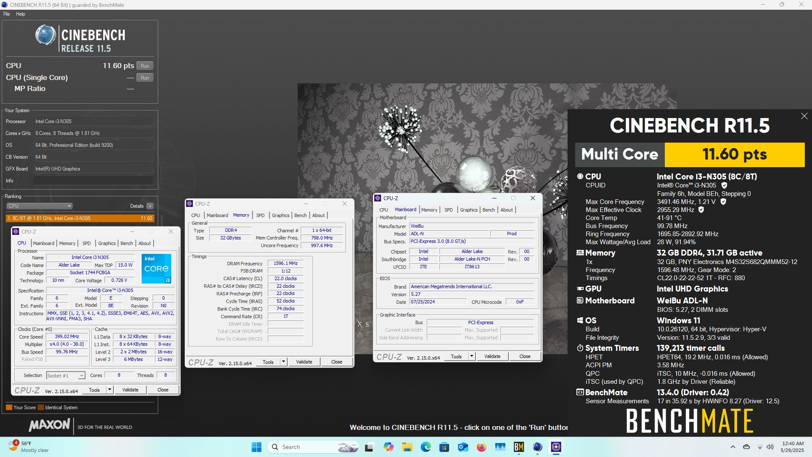Open OneDrive cloud tray icon
Screen dimensions: 812x457
[746, 447]
